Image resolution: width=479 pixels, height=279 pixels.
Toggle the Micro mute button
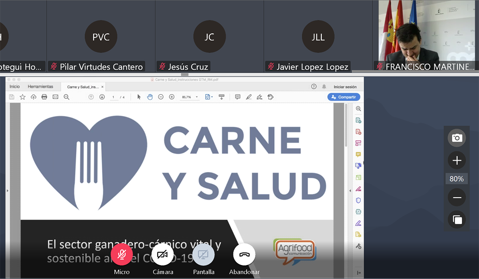point(122,254)
